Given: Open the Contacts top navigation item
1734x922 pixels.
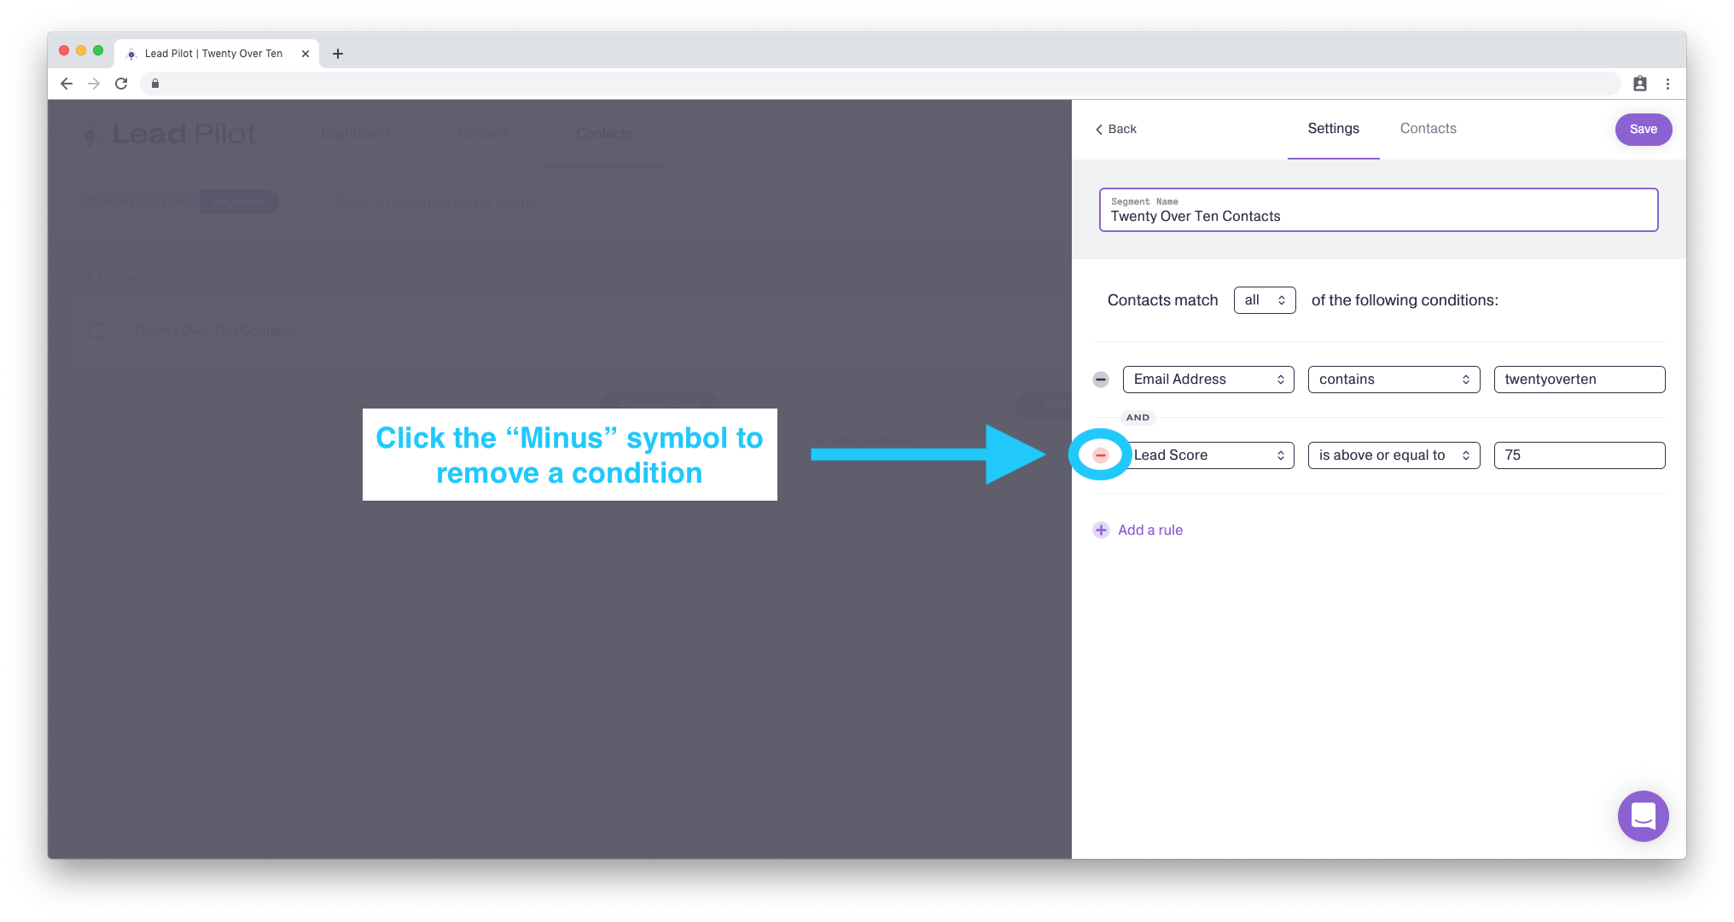Looking at the screenshot, I should [604, 134].
